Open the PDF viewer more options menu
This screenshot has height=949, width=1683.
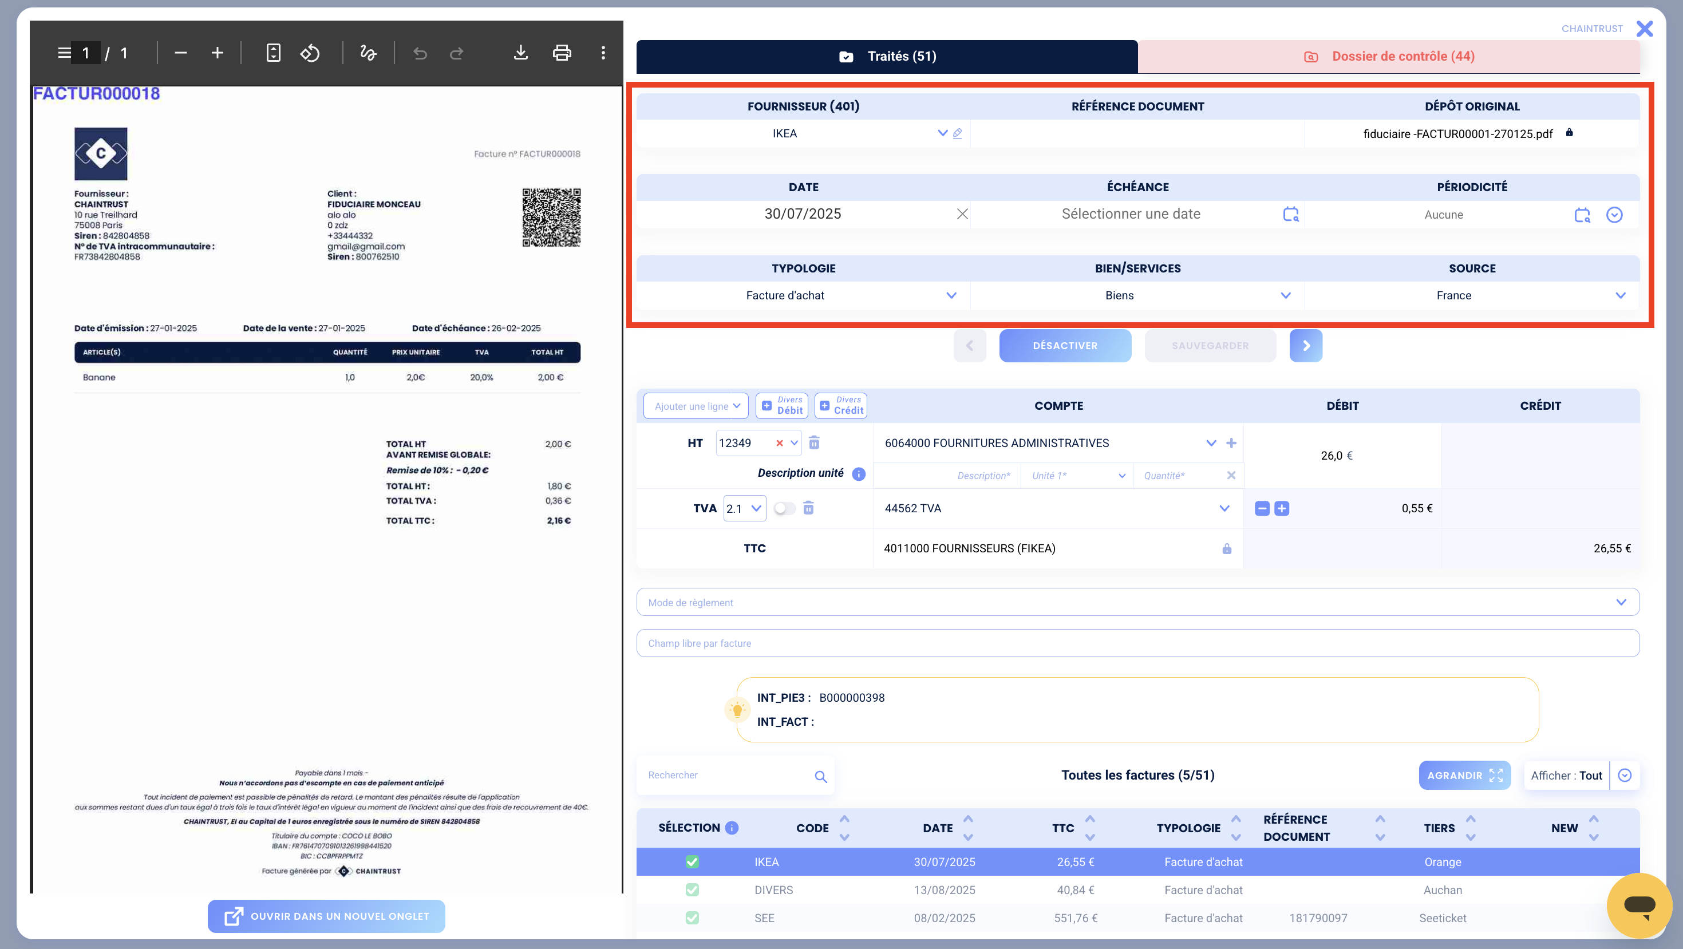point(603,53)
